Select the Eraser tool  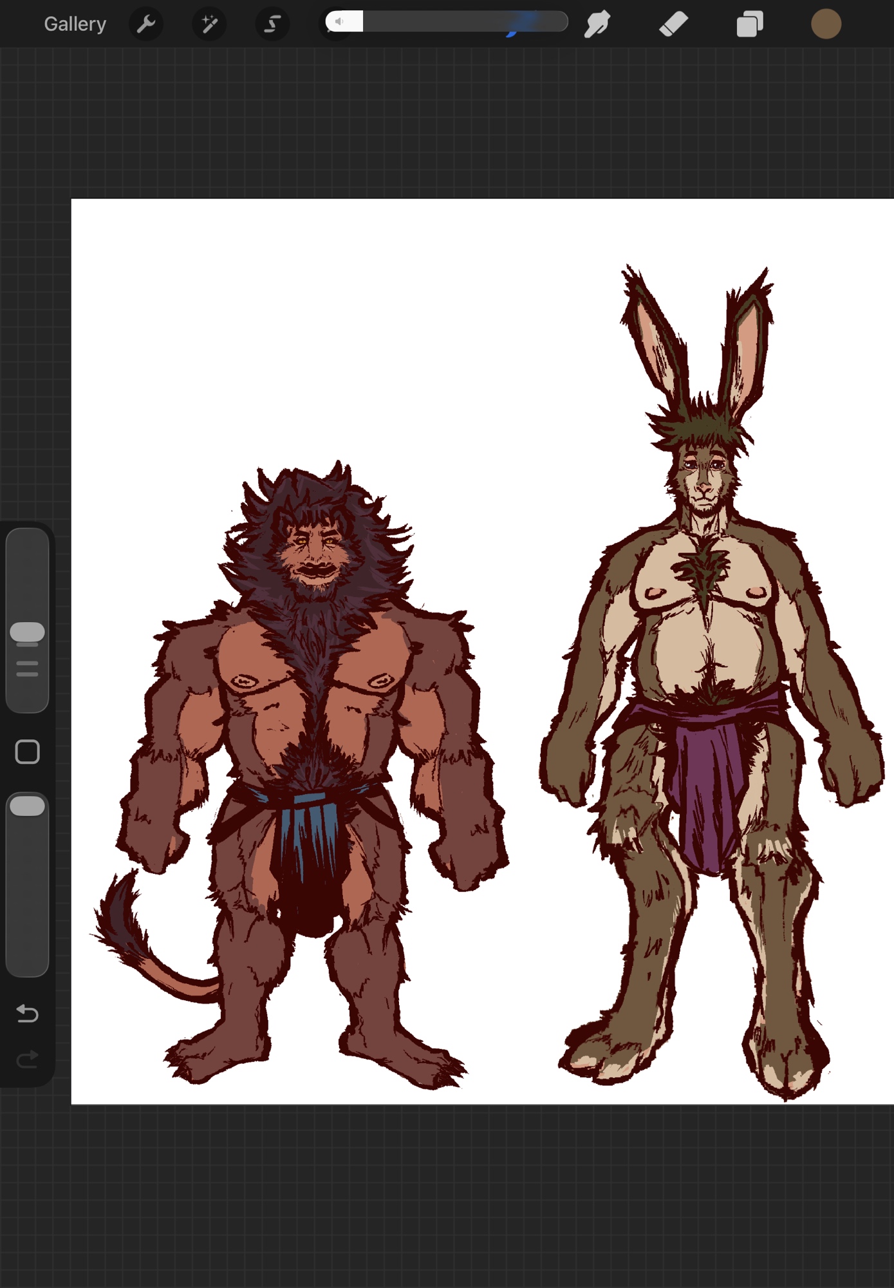click(673, 24)
